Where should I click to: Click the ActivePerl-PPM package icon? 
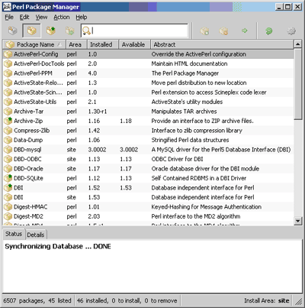pyautogui.click(x=8, y=73)
